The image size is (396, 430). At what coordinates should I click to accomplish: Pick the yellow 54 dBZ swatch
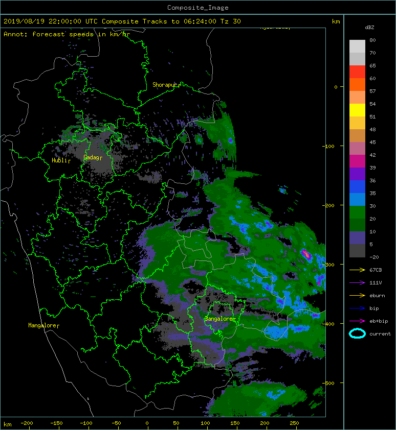coord(357,110)
